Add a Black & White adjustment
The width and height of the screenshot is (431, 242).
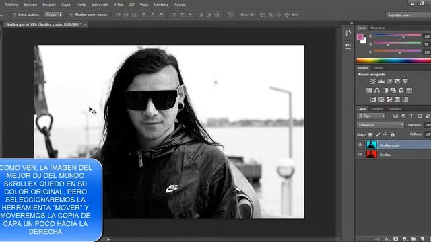[385, 90]
